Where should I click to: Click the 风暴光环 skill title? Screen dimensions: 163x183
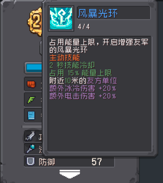98,13
